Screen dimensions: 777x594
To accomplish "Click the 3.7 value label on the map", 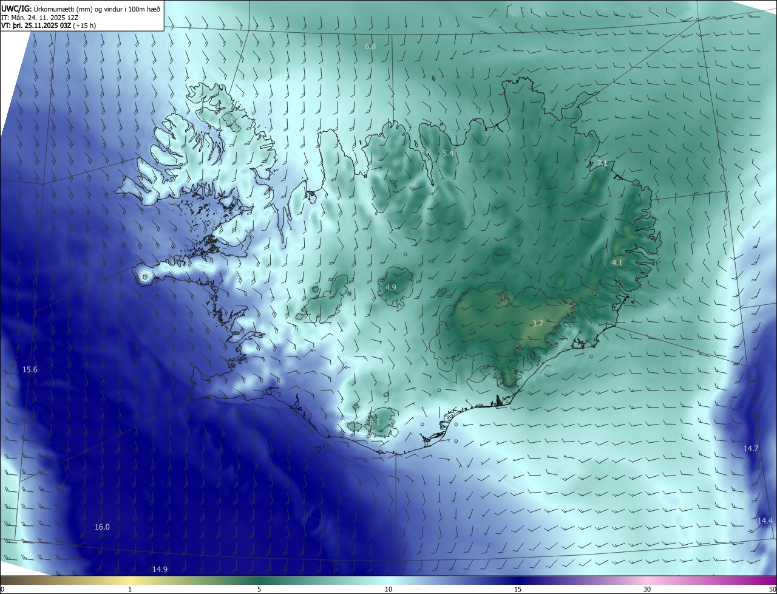I will 537,324.
